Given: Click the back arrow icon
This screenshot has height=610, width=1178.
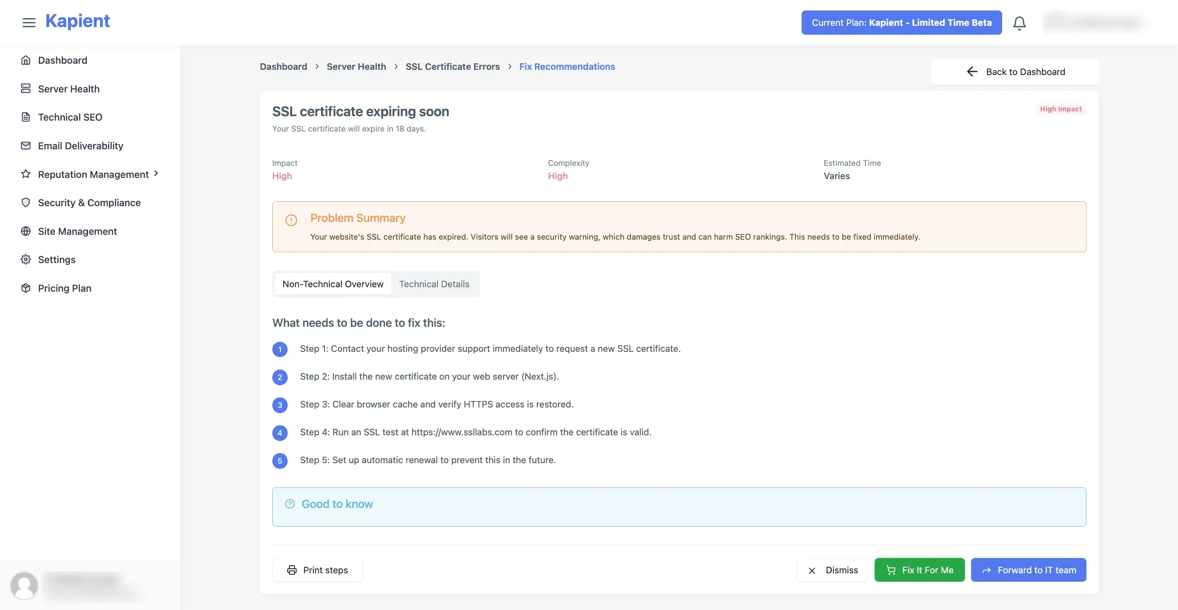Looking at the screenshot, I should [x=972, y=71].
